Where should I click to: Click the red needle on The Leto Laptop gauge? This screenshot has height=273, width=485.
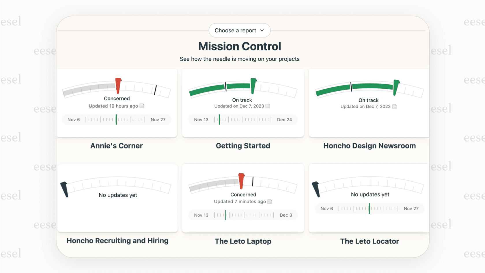click(241, 181)
